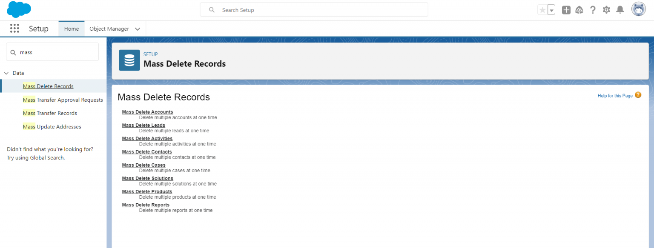The image size is (654, 248).
Task: Click the Quick Find box containing 'mass'
Action: (x=52, y=51)
